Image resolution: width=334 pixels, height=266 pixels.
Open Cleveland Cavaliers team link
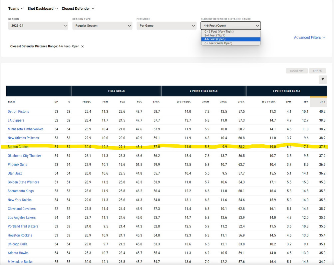pyautogui.click(x=22, y=209)
